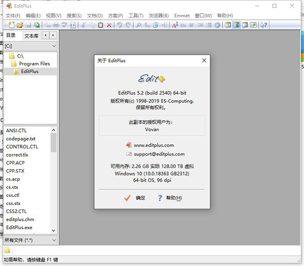The image size is (304, 266).
Task: Open the 文件(F) menu
Action: 13,16
